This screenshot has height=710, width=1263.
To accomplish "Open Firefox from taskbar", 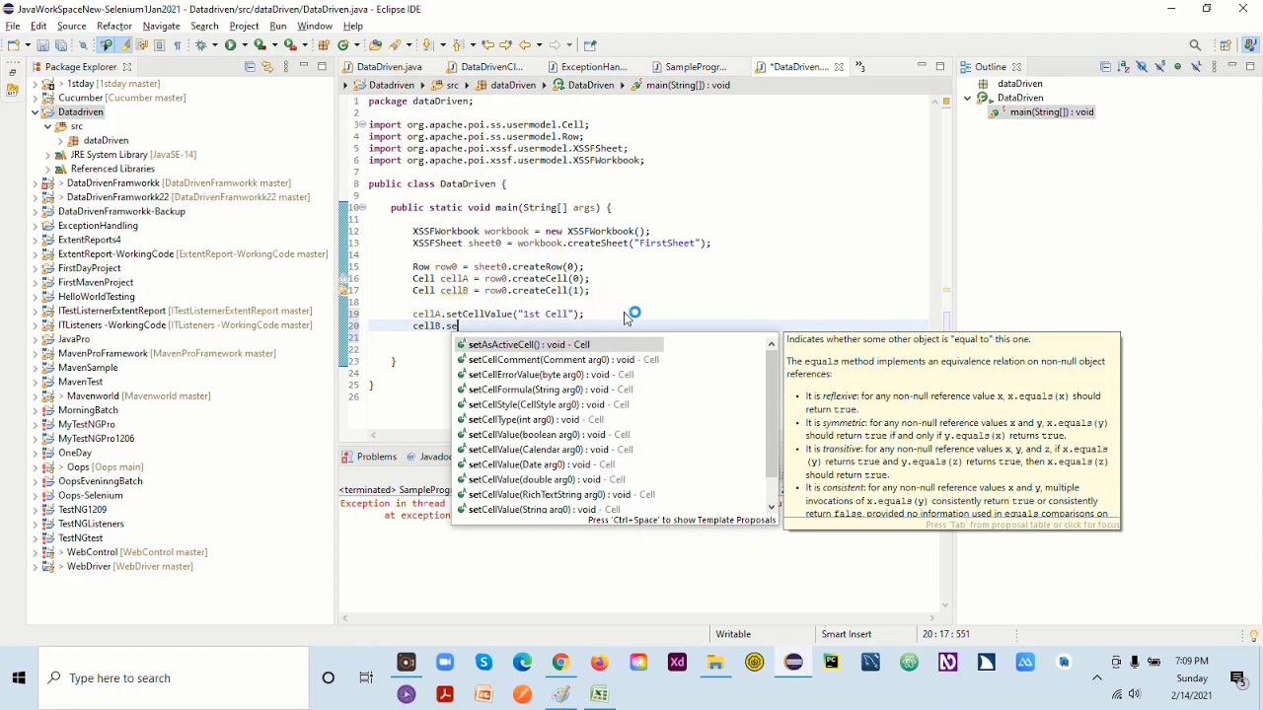I will click(x=600, y=663).
